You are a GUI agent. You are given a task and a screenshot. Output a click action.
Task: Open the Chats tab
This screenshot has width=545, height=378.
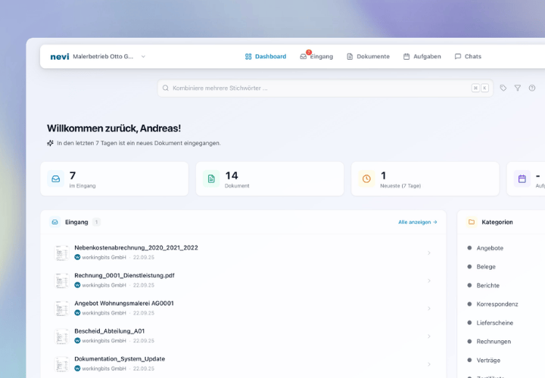(x=468, y=57)
